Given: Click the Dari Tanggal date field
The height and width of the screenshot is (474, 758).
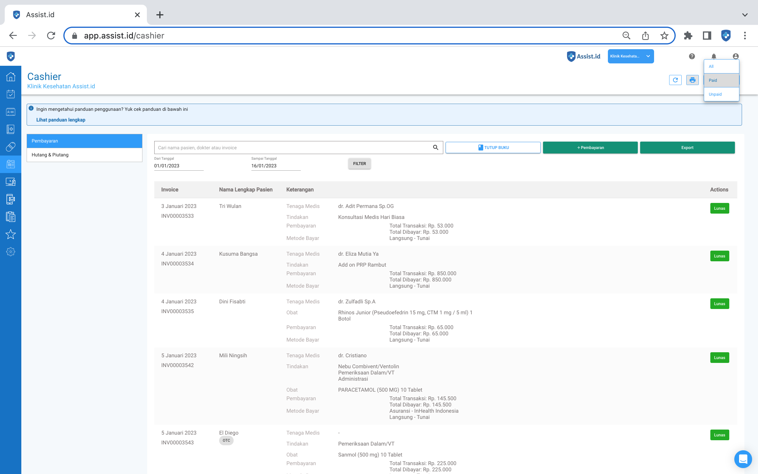Looking at the screenshot, I should click(179, 166).
